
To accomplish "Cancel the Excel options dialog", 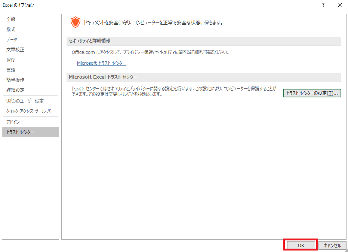I will tap(332, 245).
